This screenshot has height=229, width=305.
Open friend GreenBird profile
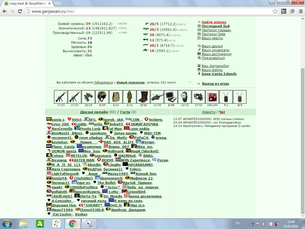tap(136, 192)
